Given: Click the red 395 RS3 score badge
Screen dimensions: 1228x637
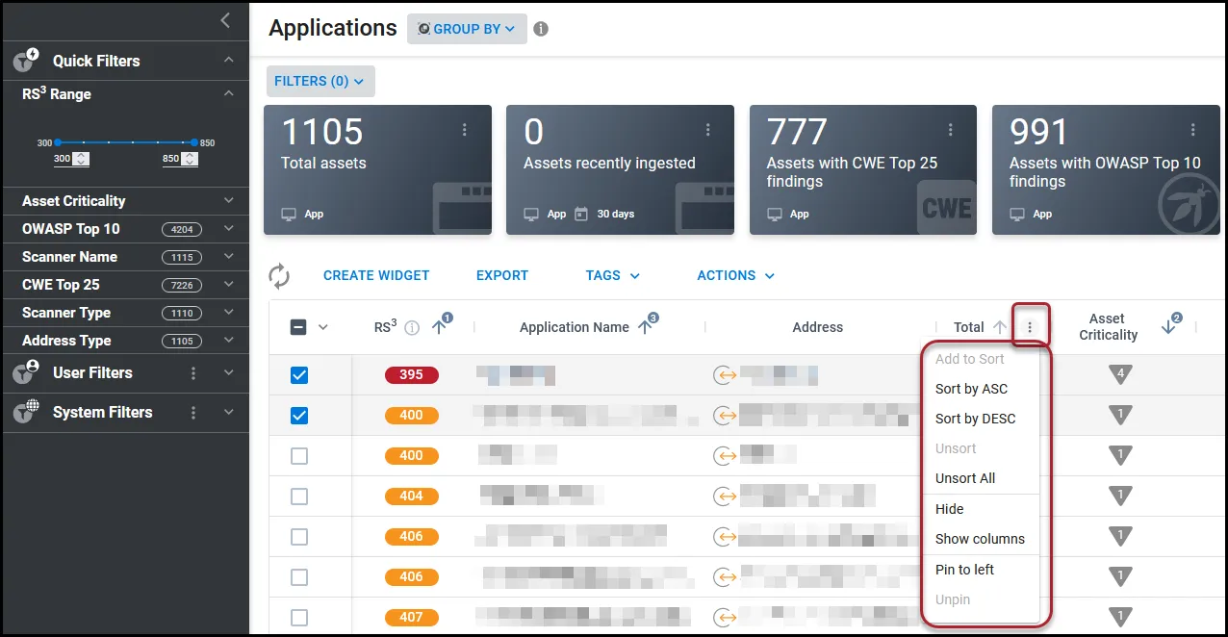Looking at the screenshot, I should (411, 375).
